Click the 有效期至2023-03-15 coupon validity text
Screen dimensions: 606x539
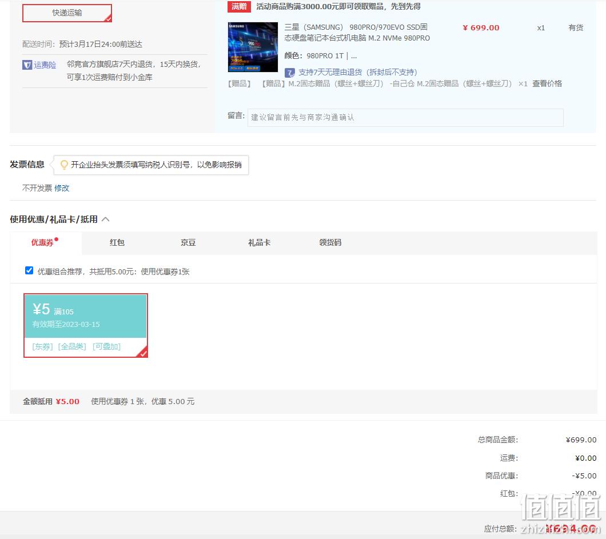pyautogui.click(x=66, y=325)
